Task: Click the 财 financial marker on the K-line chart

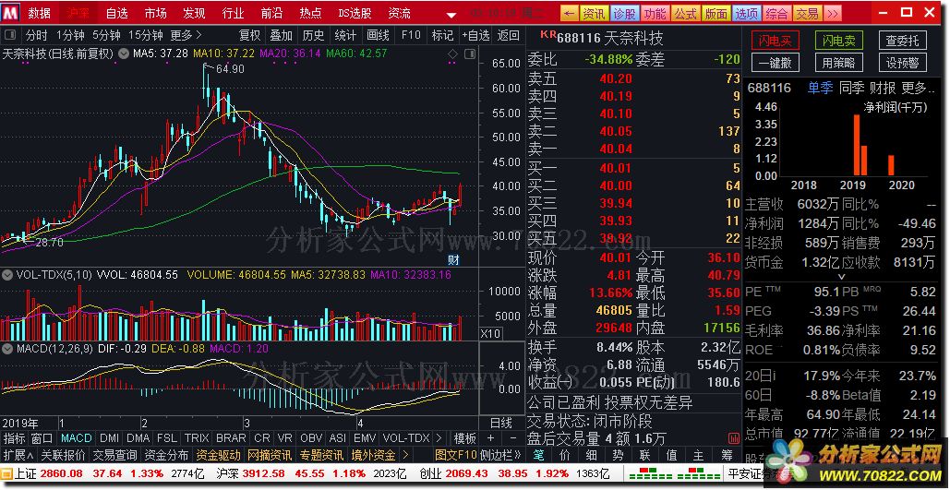Action: (453, 260)
